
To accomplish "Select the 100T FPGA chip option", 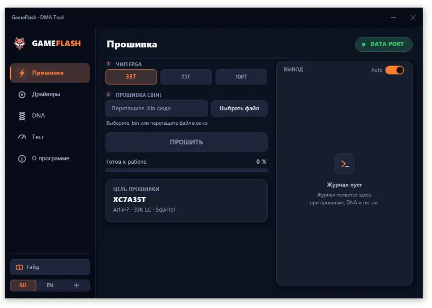I will [x=241, y=77].
